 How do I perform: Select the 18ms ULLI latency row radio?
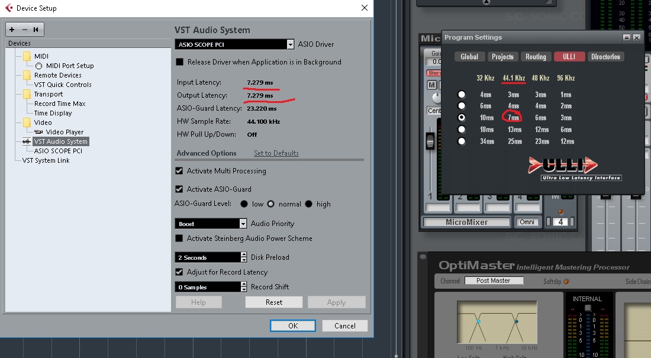coord(462,130)
